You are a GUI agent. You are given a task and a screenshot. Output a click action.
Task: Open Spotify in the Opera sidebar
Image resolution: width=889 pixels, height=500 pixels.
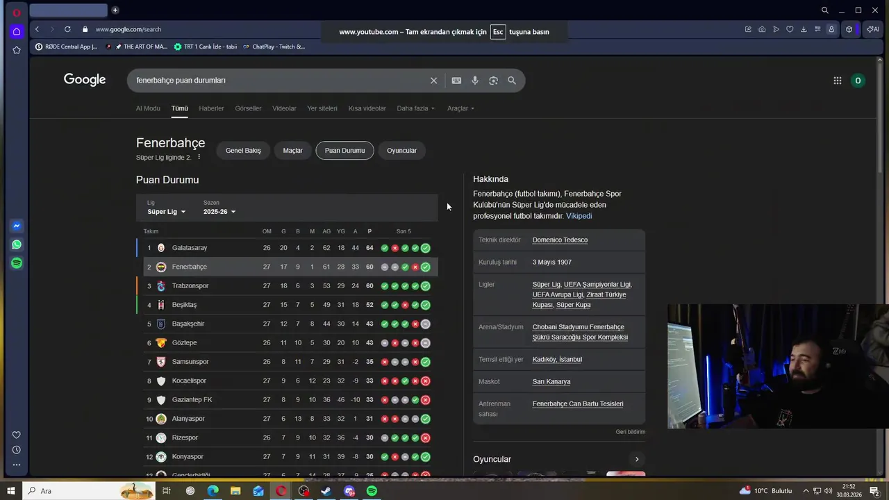click(x=17, y=263)
